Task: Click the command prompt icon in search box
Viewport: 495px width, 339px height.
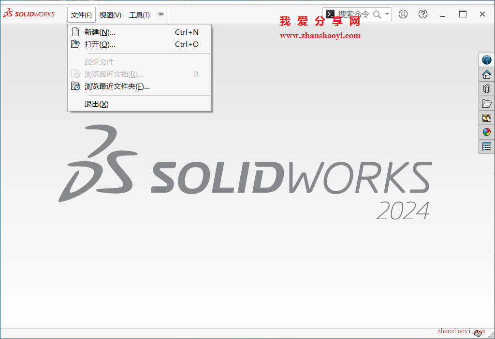Action: coord(330,14)
